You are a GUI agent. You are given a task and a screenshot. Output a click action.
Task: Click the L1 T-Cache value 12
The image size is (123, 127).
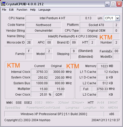pos(102,72)
